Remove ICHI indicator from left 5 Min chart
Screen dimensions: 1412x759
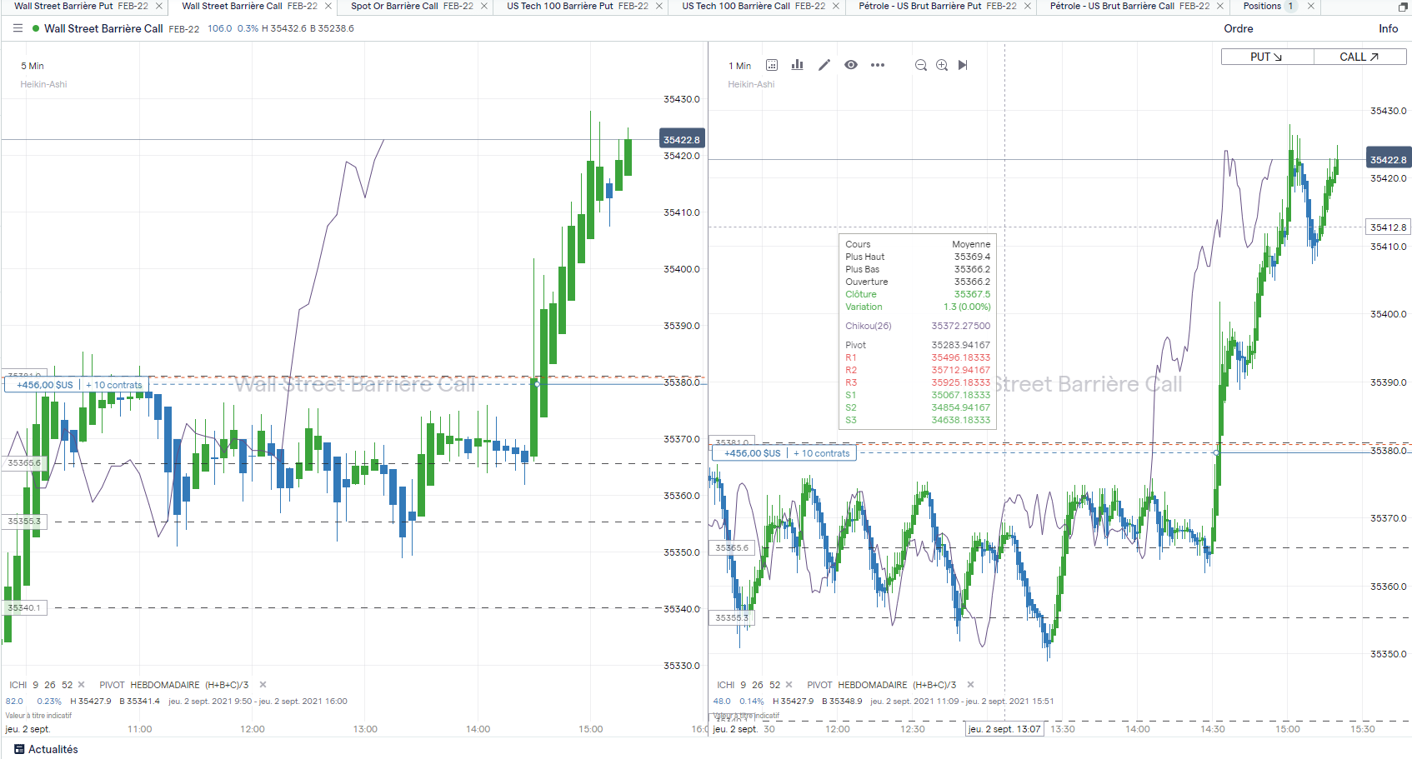(x=81, y=685)
